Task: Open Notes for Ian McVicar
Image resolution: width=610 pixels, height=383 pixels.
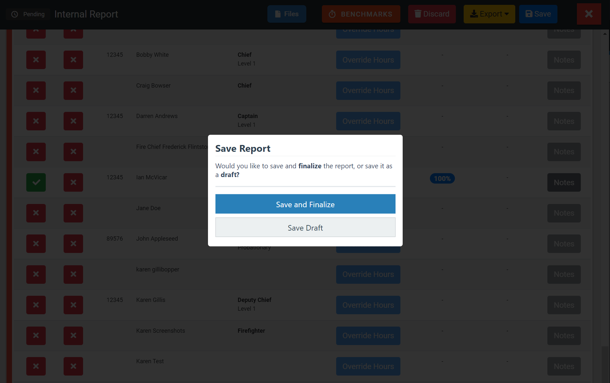Action: click(x=564, y=183)
